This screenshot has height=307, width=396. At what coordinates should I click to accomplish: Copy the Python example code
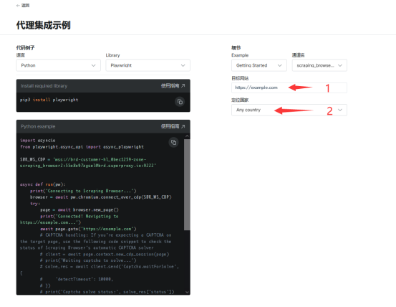click(173, 142)
